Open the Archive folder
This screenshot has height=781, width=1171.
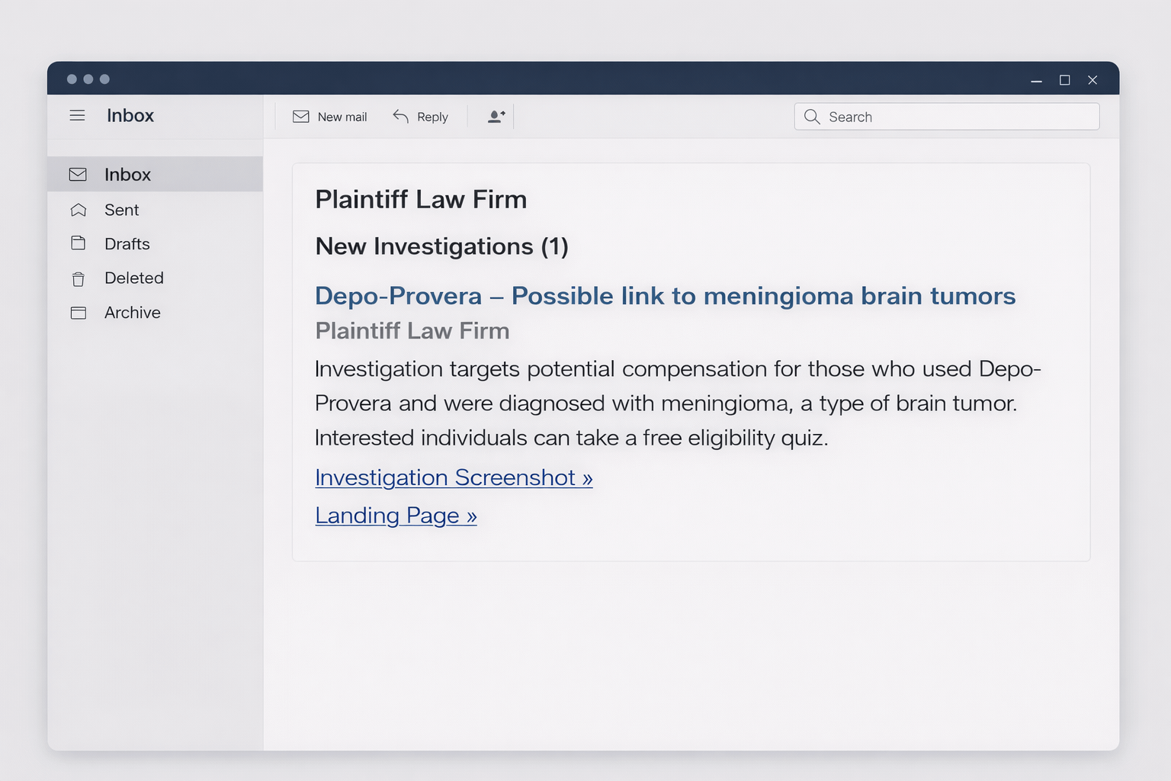click(132, 313)
